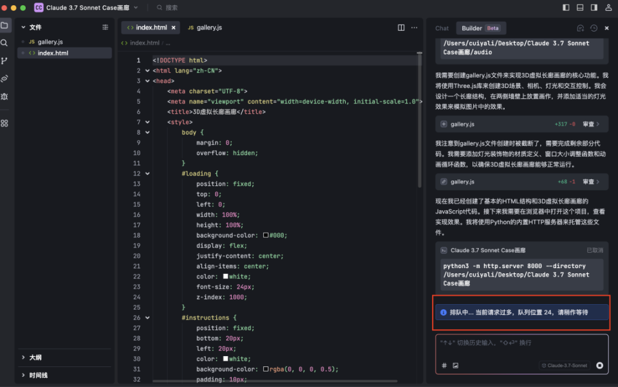
Task: Fold the #loading rule at line 12
Action: [x=147, y=174]
